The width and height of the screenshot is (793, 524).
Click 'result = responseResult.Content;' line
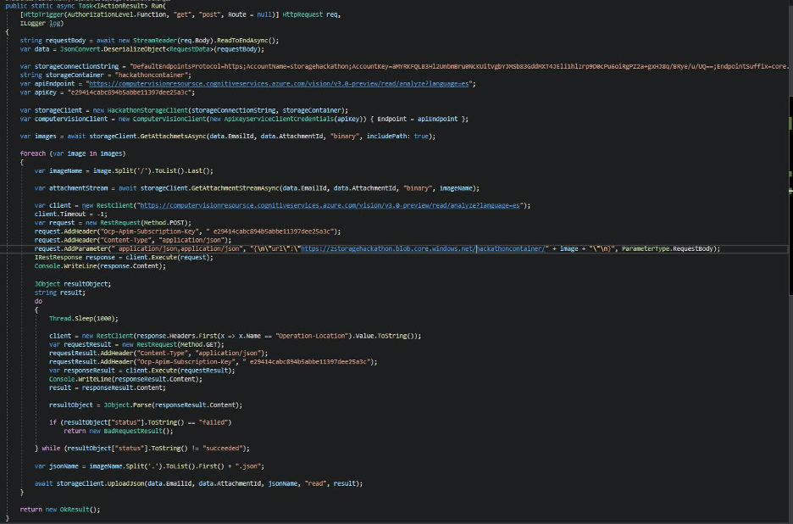[x=108, y=387]
